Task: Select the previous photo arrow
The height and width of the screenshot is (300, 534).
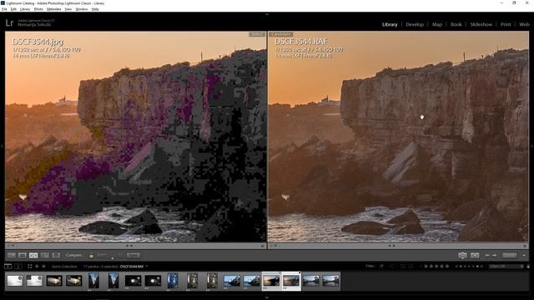Action: [x=487, y=255]
